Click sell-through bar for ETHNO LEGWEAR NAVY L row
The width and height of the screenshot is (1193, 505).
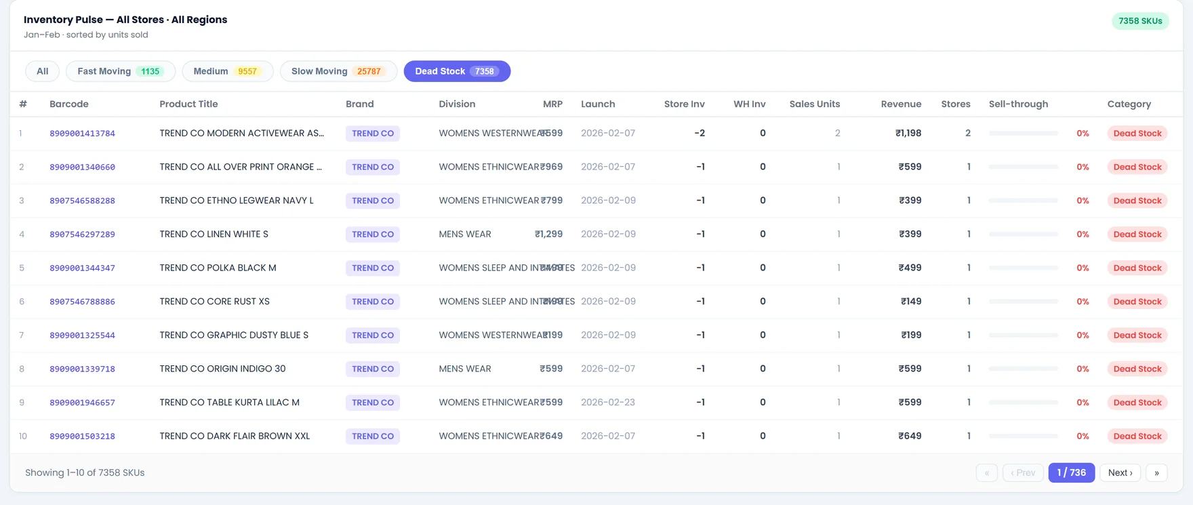click(1024, 201)
